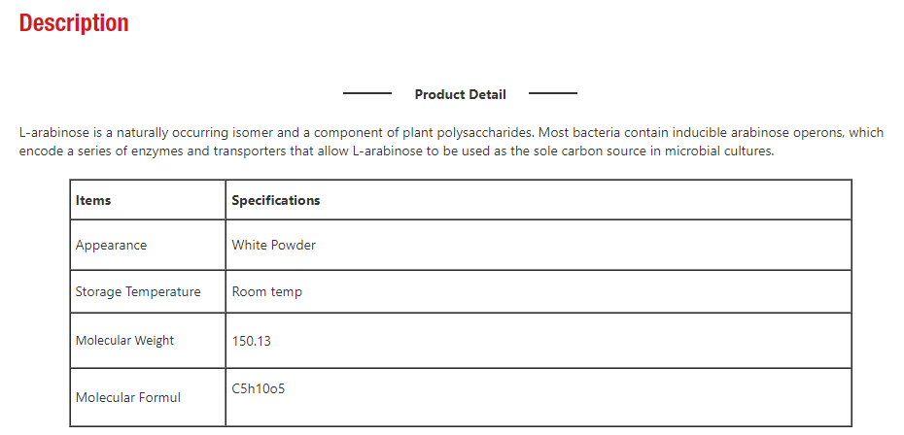Click the Room temp value cell

539,291
